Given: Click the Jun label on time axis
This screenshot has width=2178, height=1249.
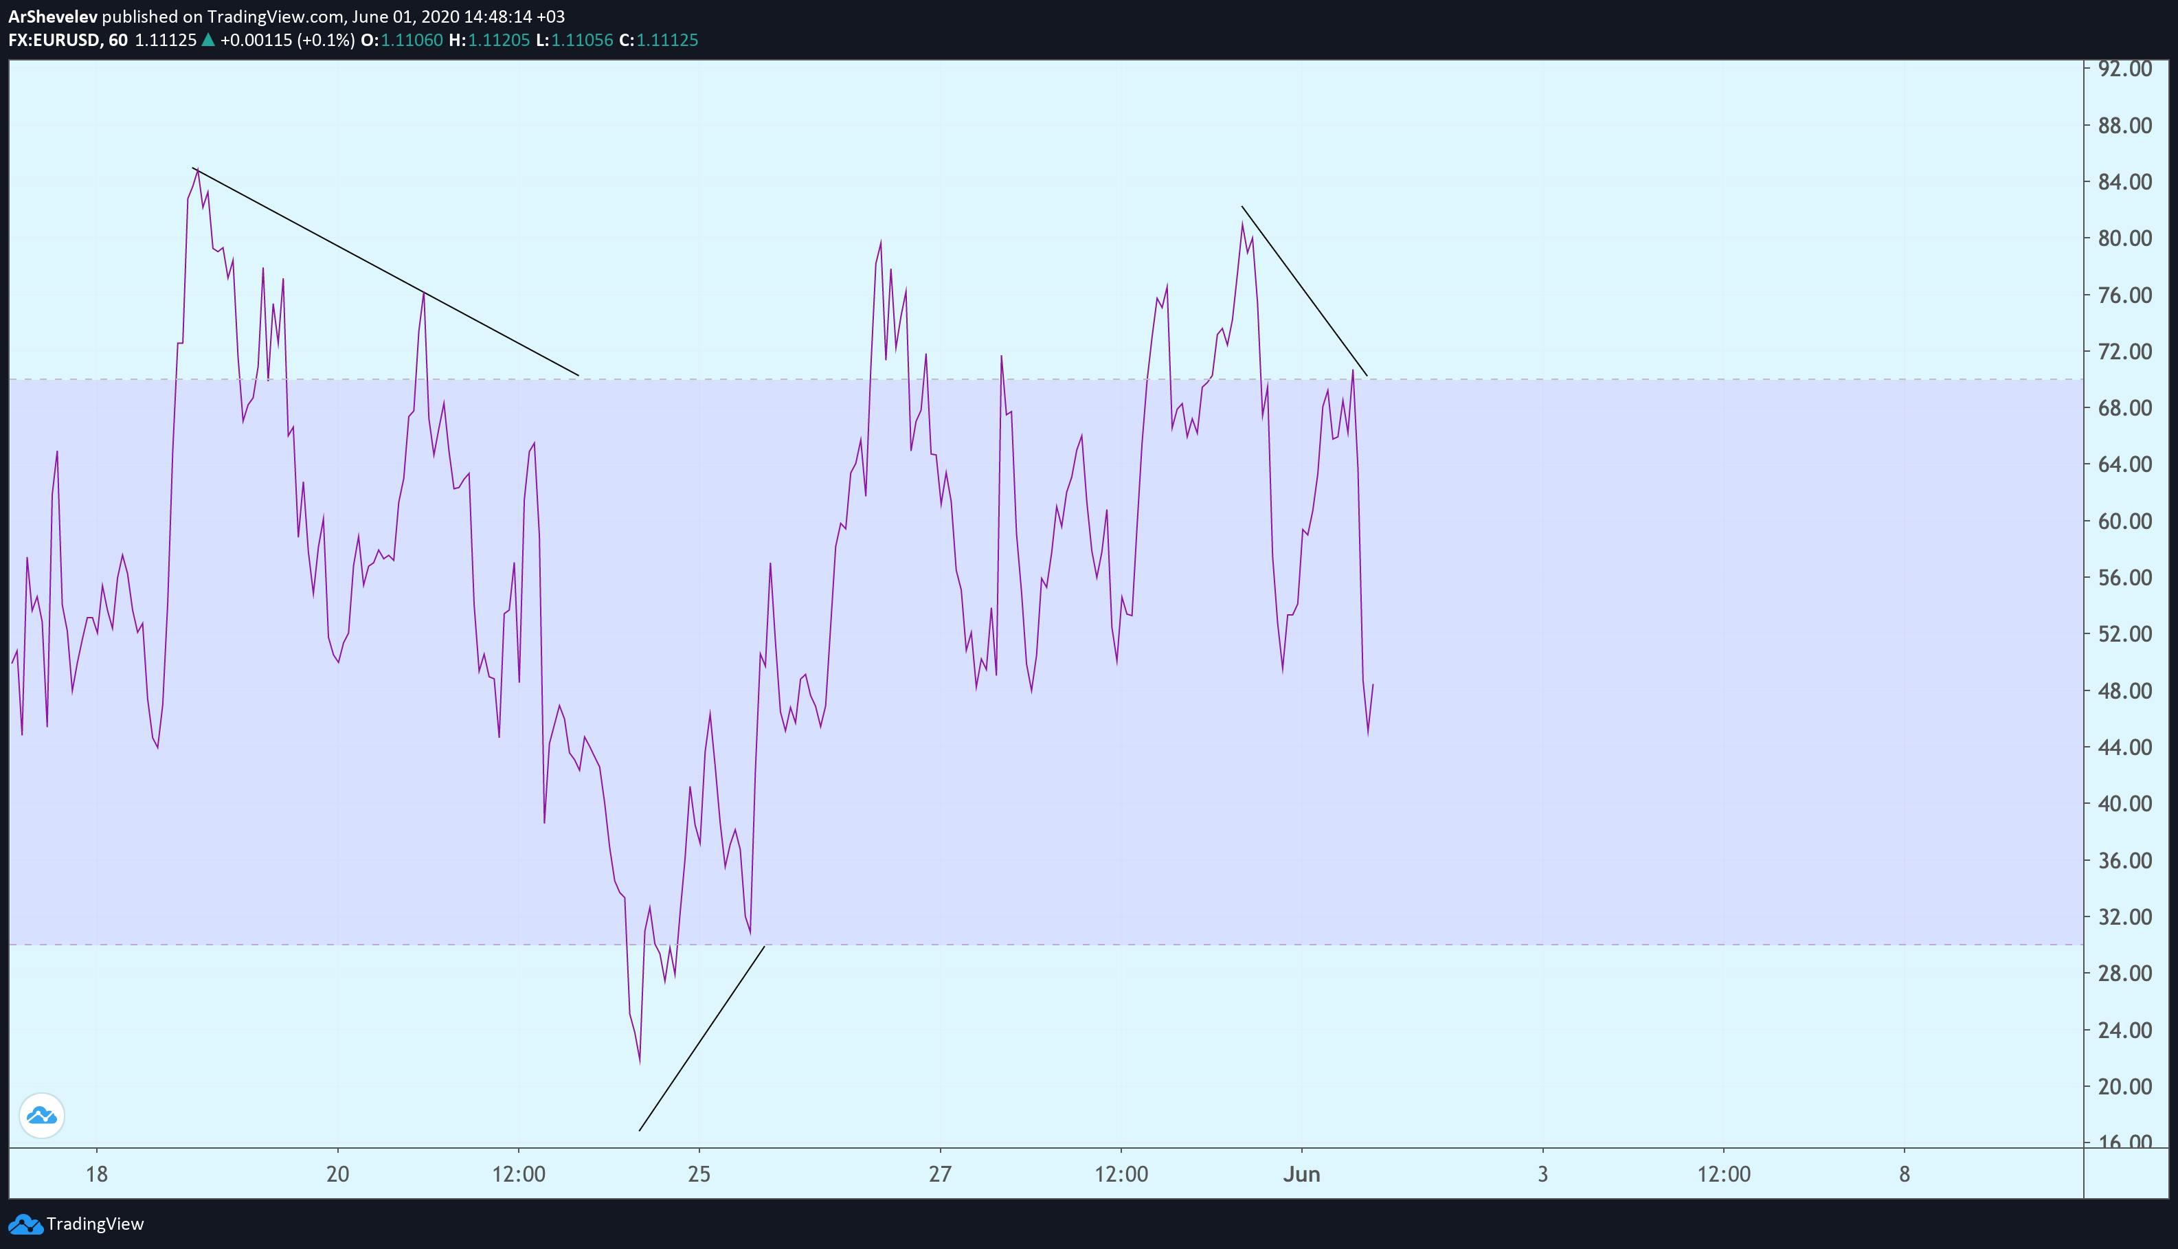Looking at the screenshot, I should coord(1301,1174).
